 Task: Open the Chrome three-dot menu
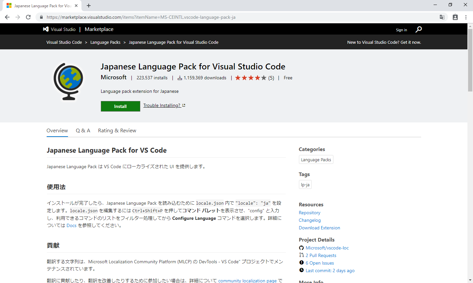tap(466, 17)
